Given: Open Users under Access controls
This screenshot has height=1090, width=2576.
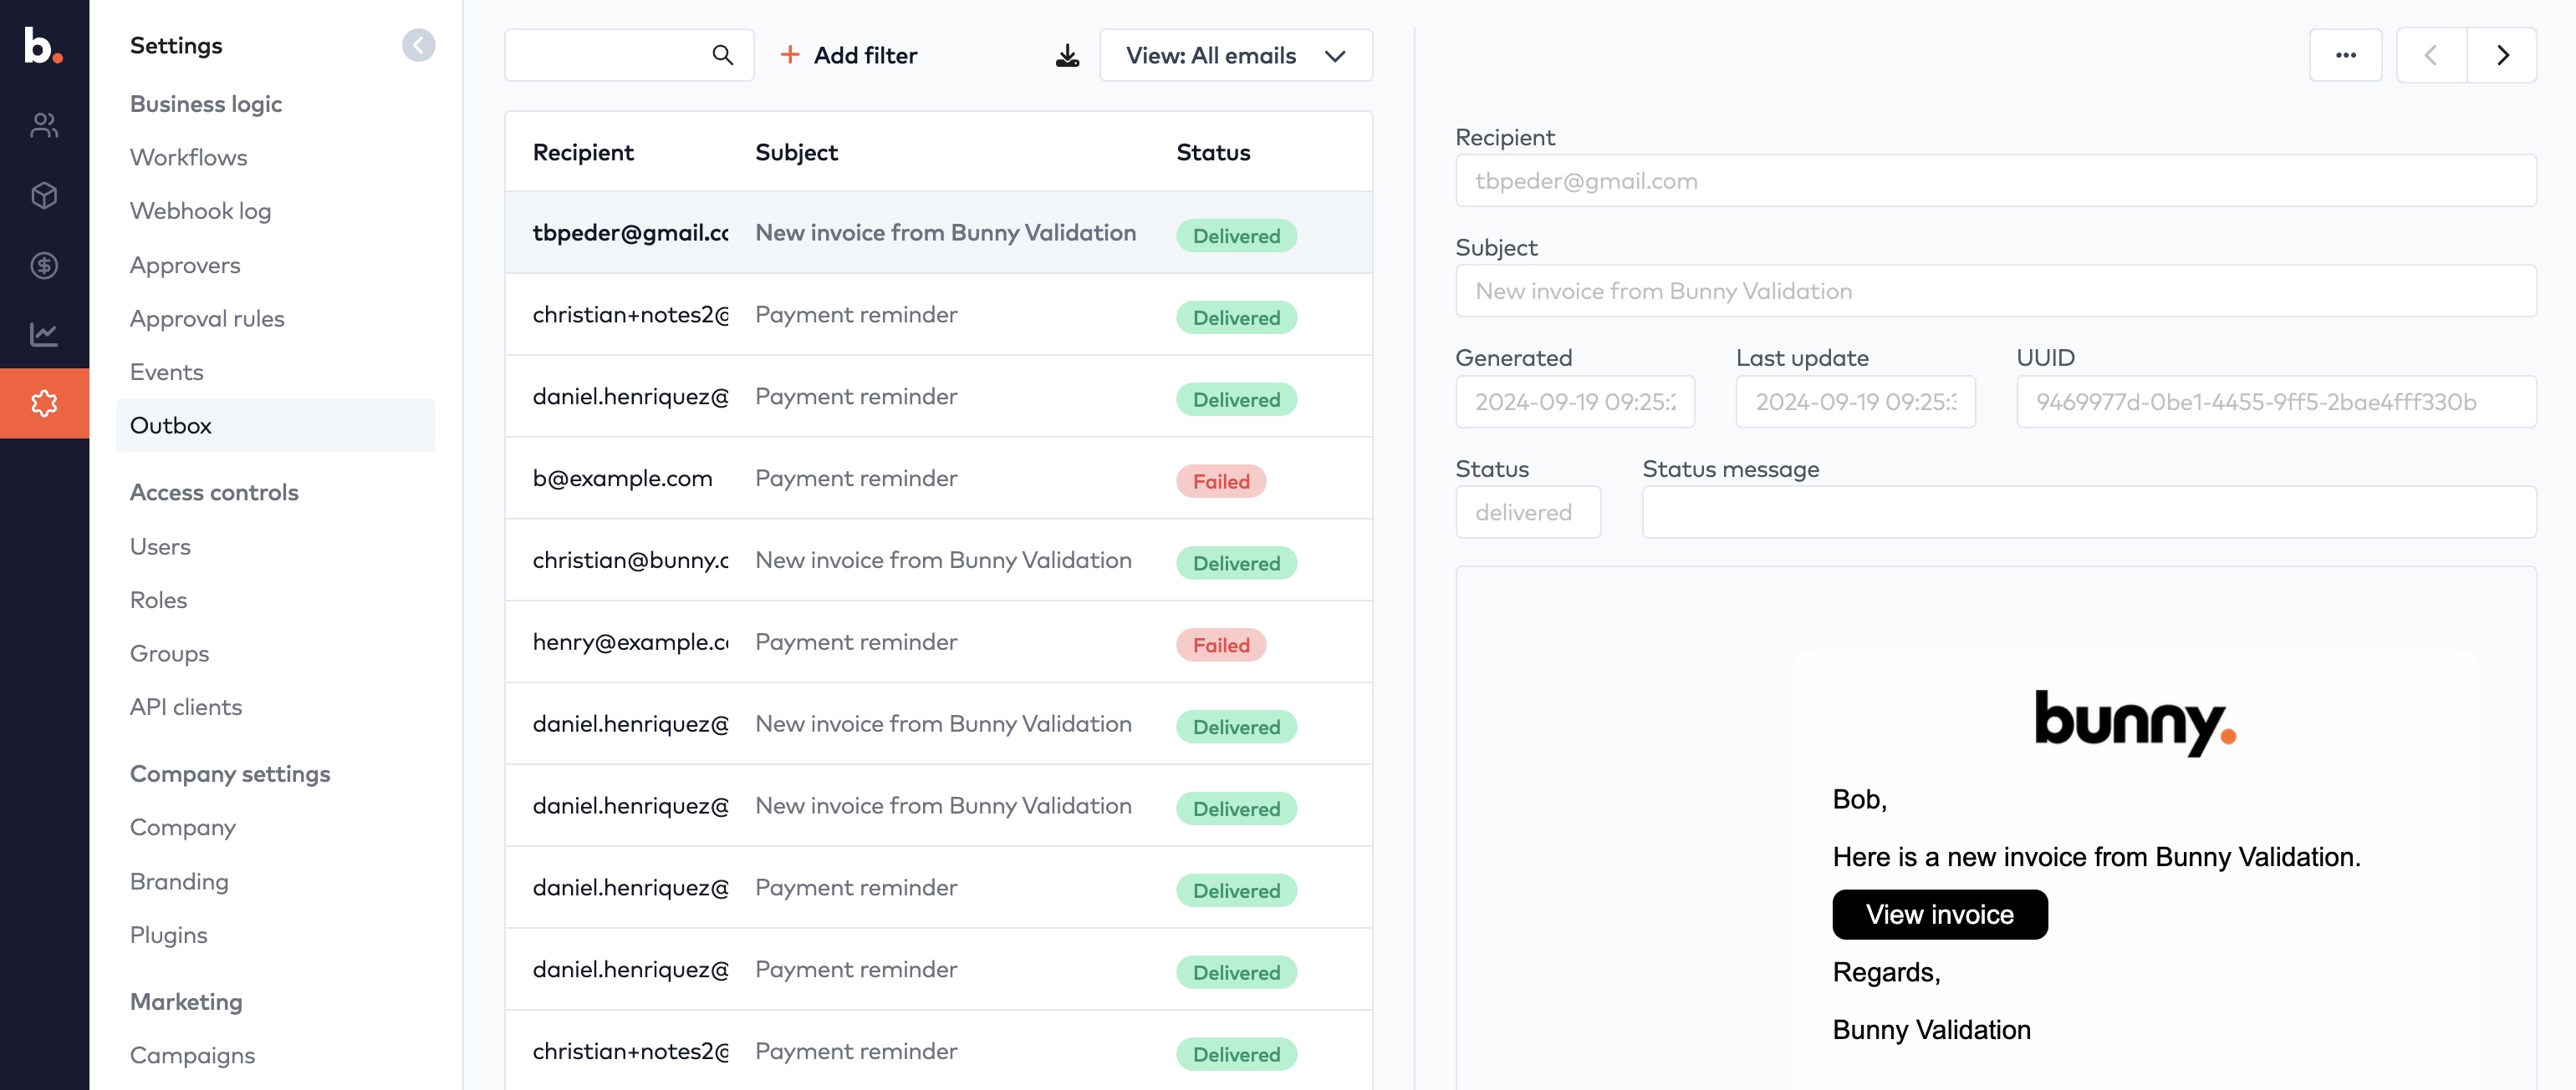Looking at the screenshot, I should pyautogui.click(x=160, y=546).
